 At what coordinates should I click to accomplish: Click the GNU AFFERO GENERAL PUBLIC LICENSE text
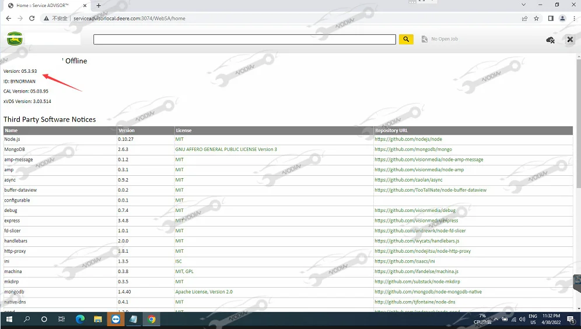[226, 150]
